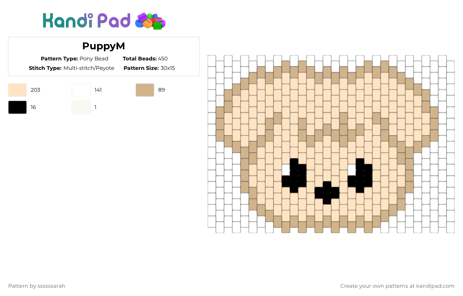Click the PuppyM pattern title
The height and width of the screenshot is (296, 463).
104,46
